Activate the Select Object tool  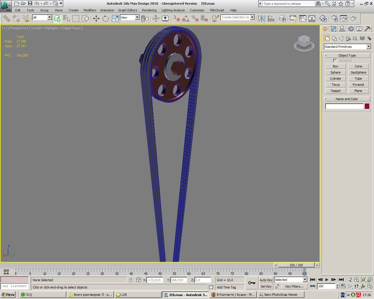pyautogui.click(x=57, y=19)
